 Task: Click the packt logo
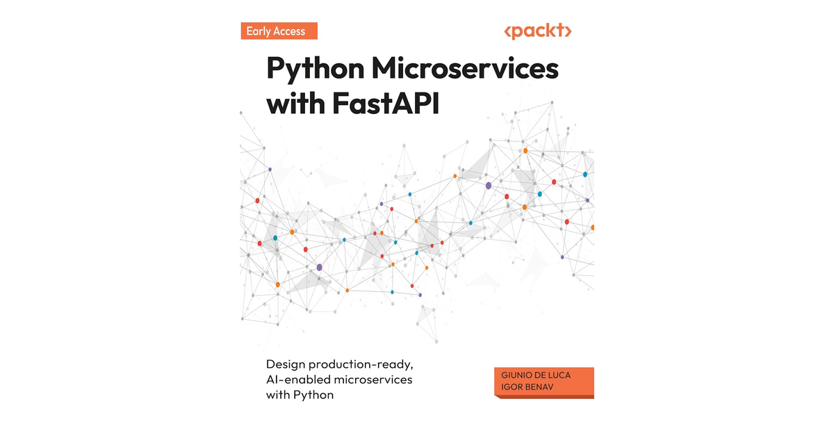[538, 31]
